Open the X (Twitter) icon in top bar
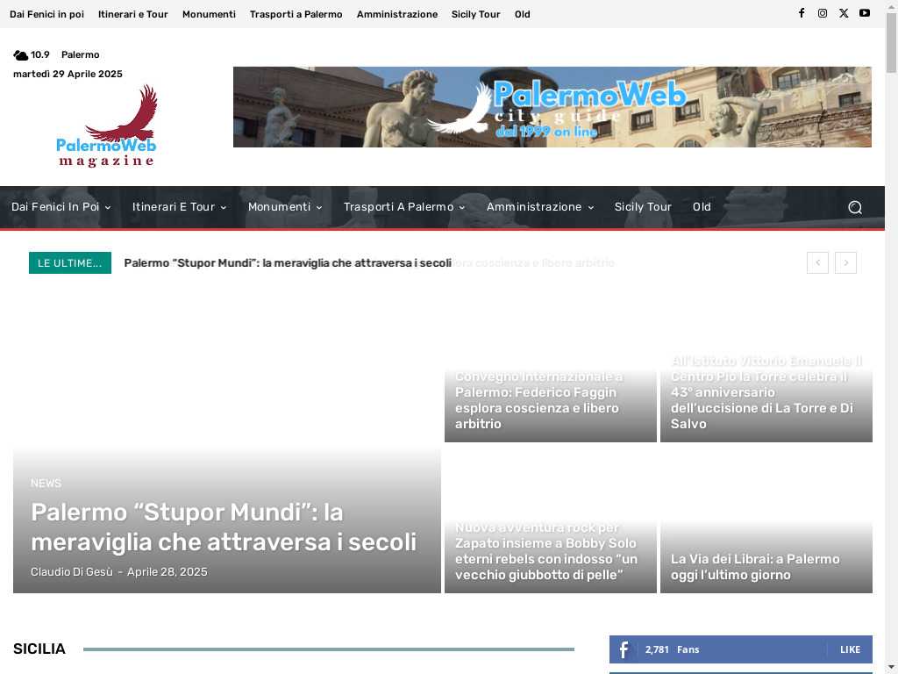Image resolution: width=898 pixels, height=674 pixels. point(844,13)
